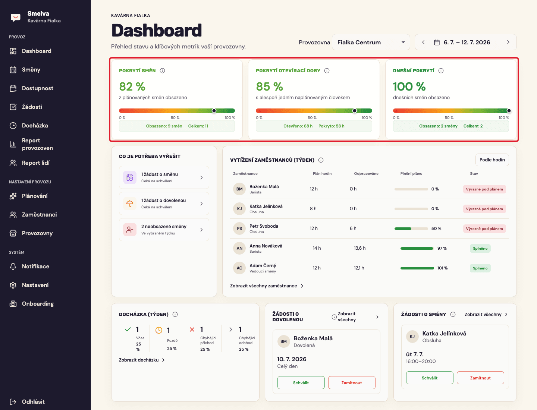Click info icon beside Žádosti o směny
The height and width of the screenshot is (410, 537).
(453, 315)
